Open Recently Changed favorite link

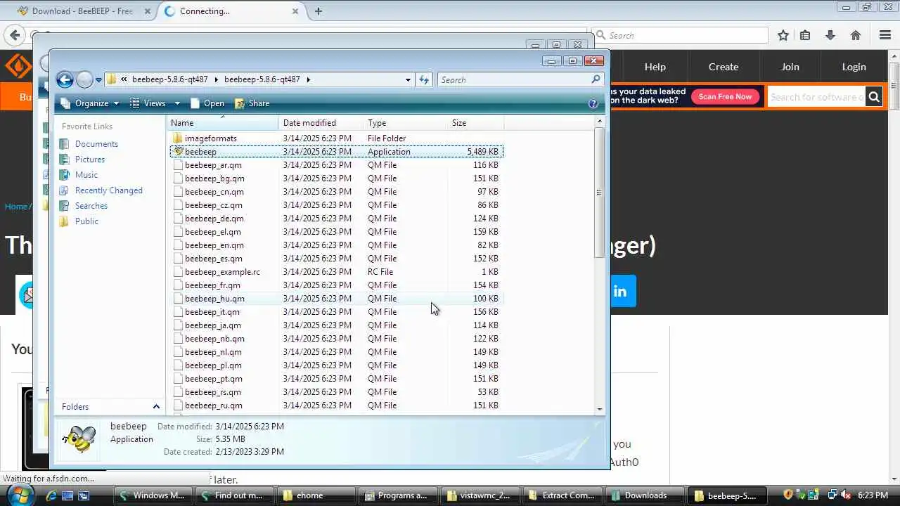tap(108, 190)
